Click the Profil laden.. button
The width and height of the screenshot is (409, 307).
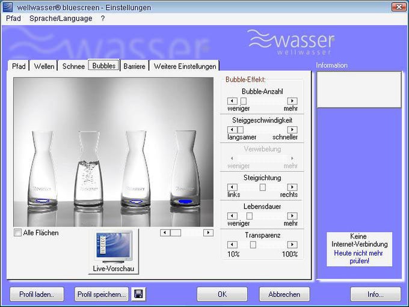point(37,294)
